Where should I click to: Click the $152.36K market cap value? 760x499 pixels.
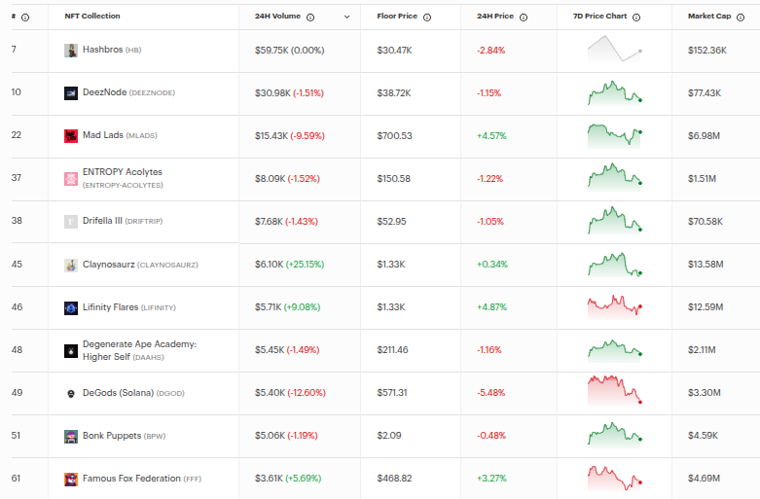707,51
